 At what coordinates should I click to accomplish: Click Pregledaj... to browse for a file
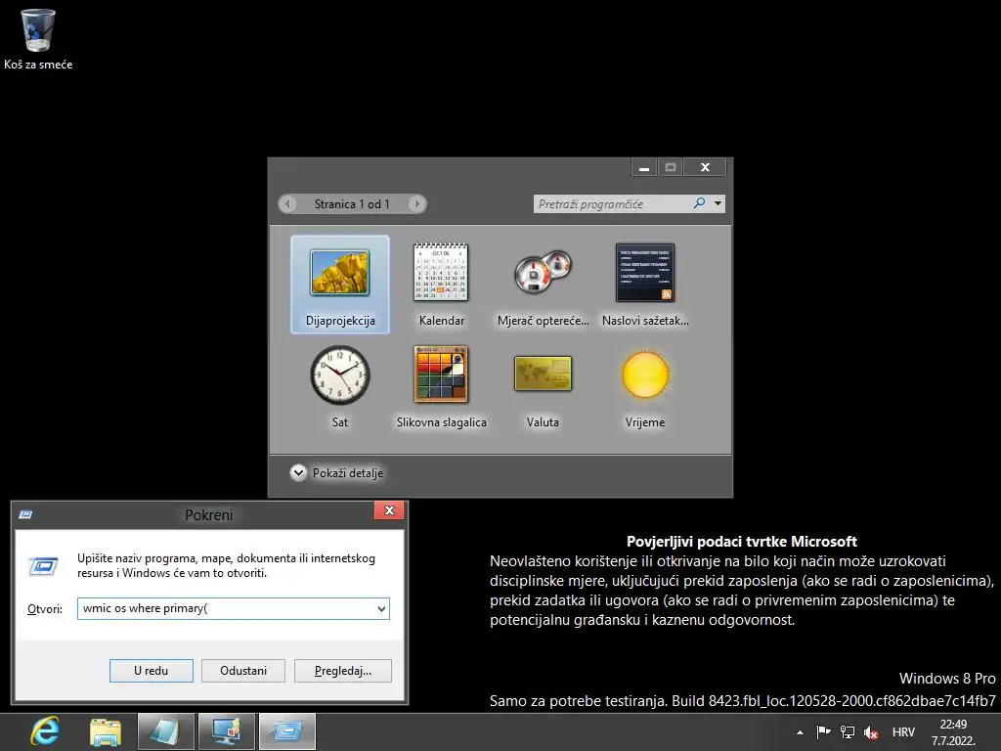click(343, 671)
